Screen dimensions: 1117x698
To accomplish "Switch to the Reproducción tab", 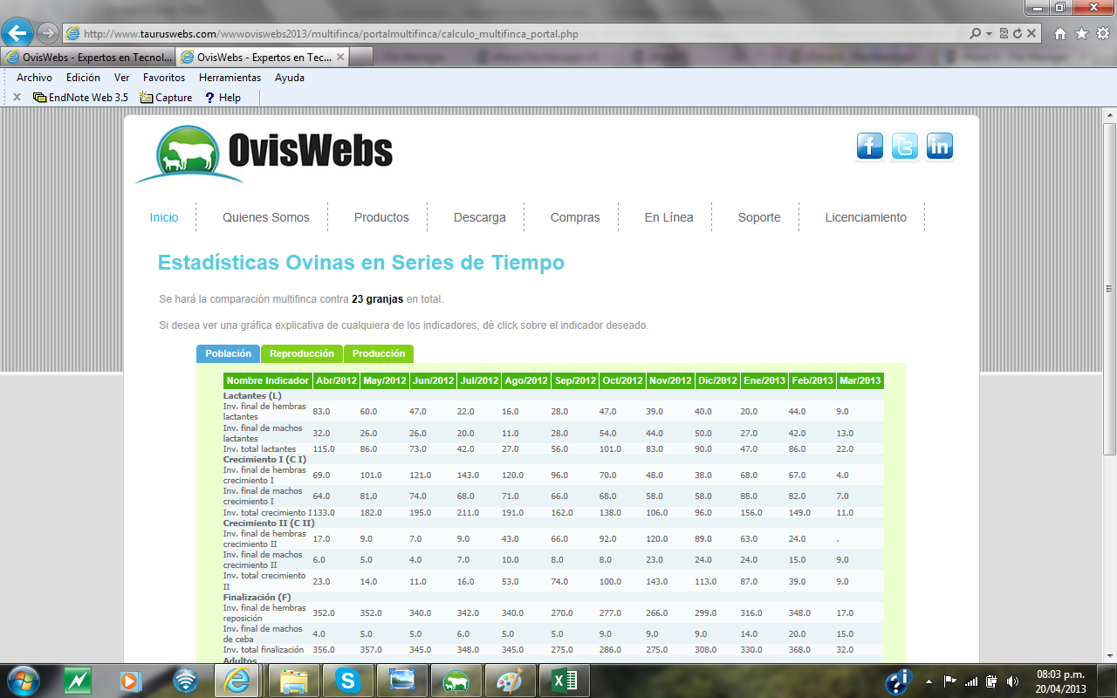I will 301,353.
